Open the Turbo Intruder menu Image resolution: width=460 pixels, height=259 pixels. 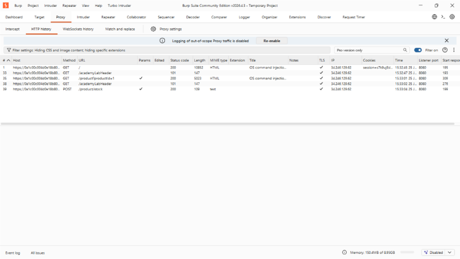pos(119,5)
